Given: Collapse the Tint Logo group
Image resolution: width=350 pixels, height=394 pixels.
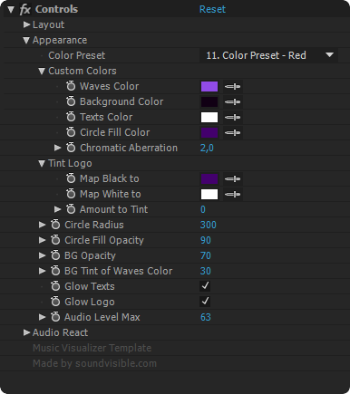Looking at the screenshot, I should click(x=42, y=163).
